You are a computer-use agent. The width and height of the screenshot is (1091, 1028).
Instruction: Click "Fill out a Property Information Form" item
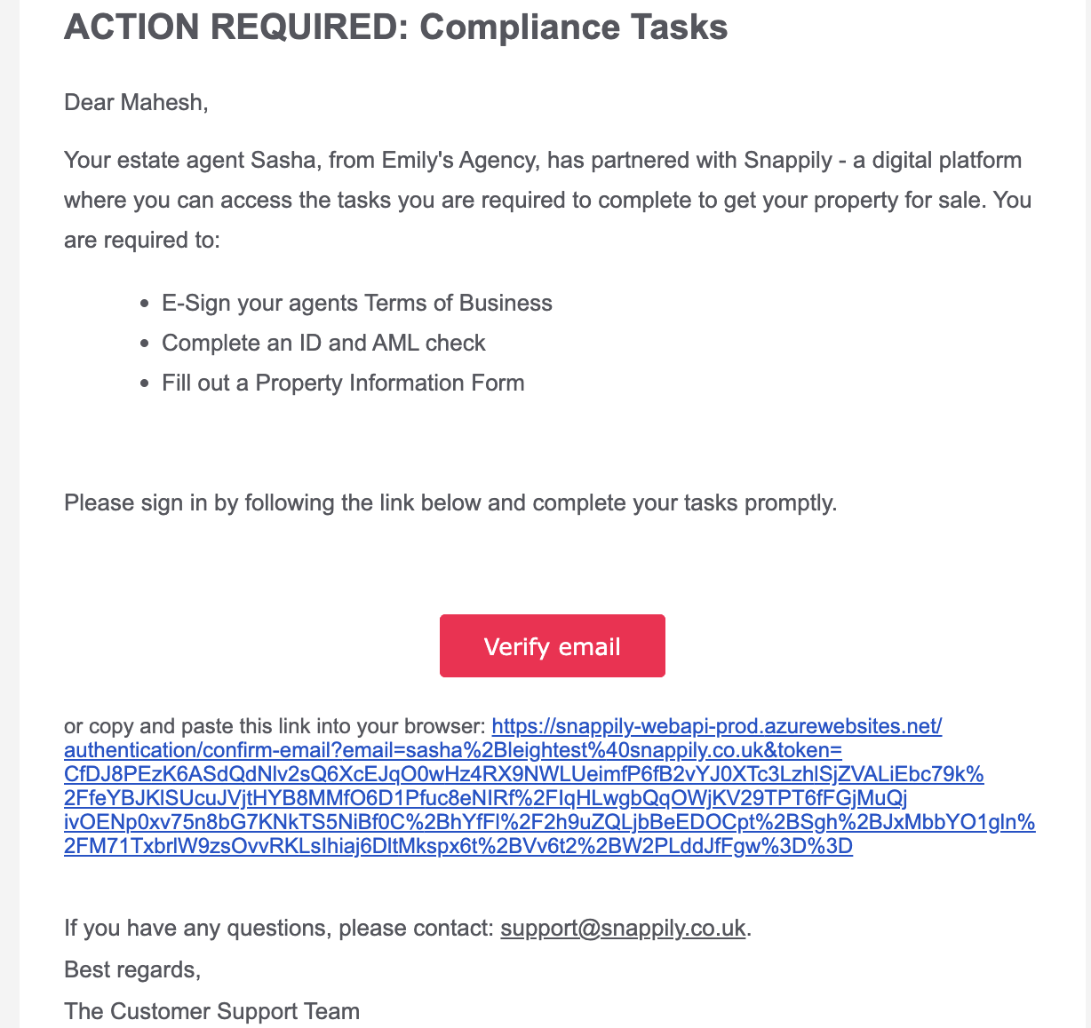[343, 384]
